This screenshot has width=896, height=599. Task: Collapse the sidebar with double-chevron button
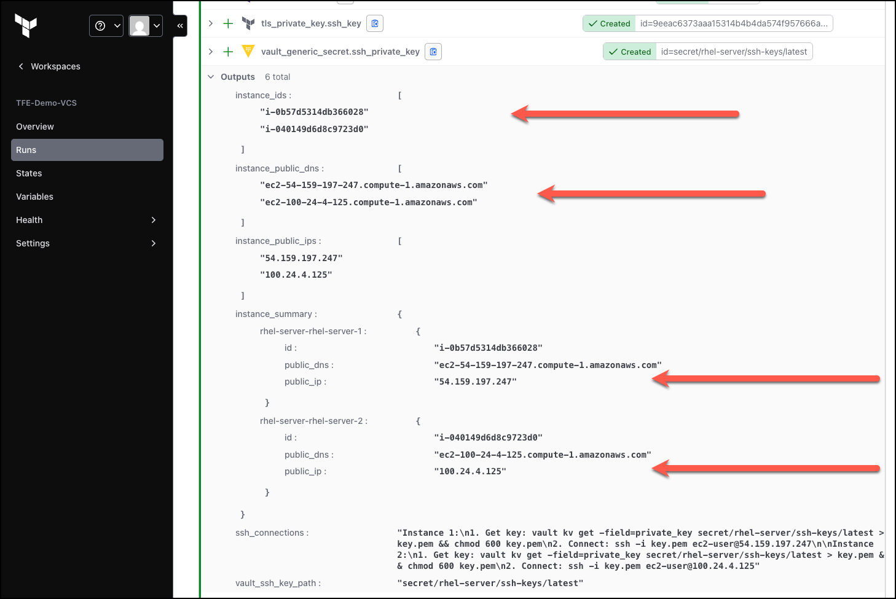pos(180,26)
